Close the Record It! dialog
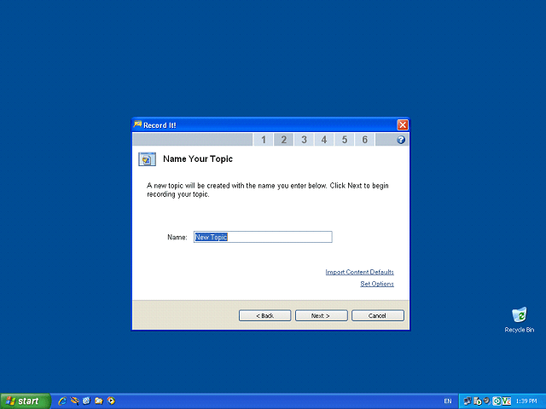546x409 pixels. point(403,125)
